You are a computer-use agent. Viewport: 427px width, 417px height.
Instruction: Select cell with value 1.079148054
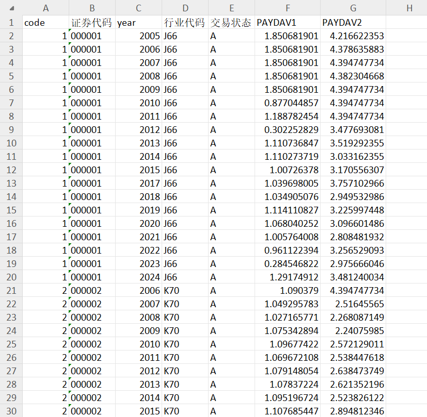[x=288, y=371]
